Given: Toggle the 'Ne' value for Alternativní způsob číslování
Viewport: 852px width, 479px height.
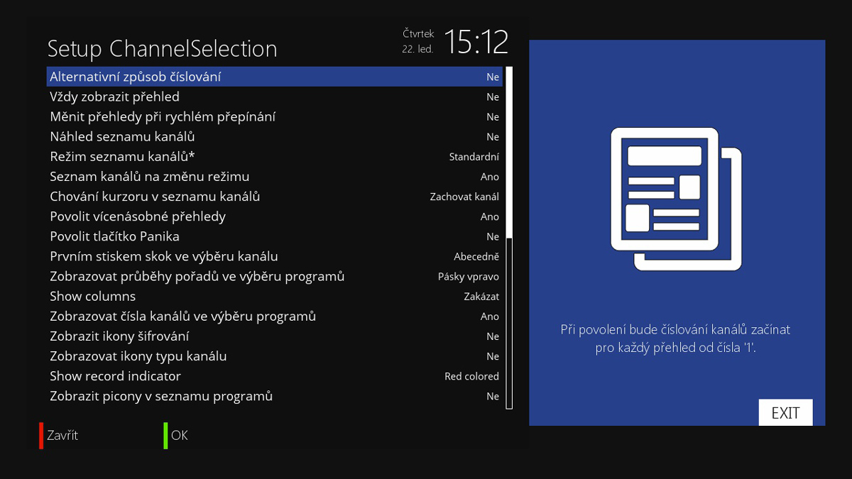Looking at the screenshot, I should (493, 77).
